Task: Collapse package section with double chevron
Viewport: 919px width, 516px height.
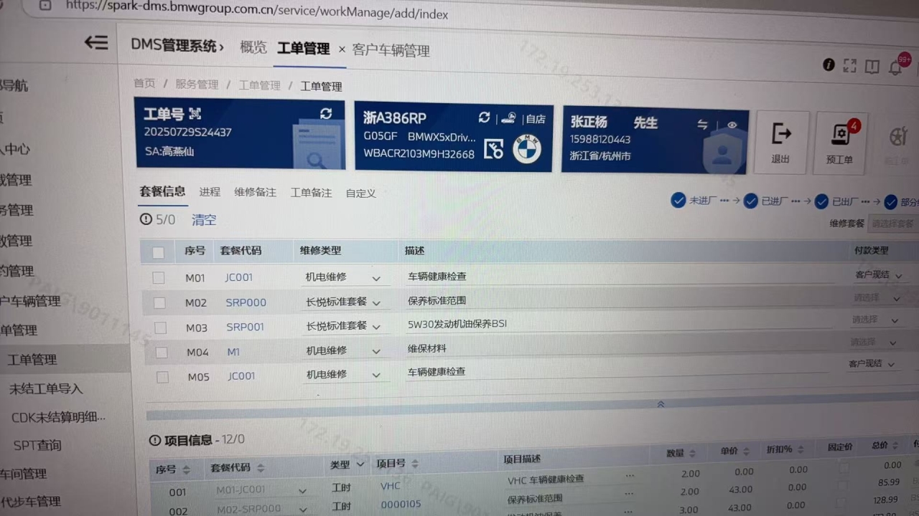Action: click(661, 404)
